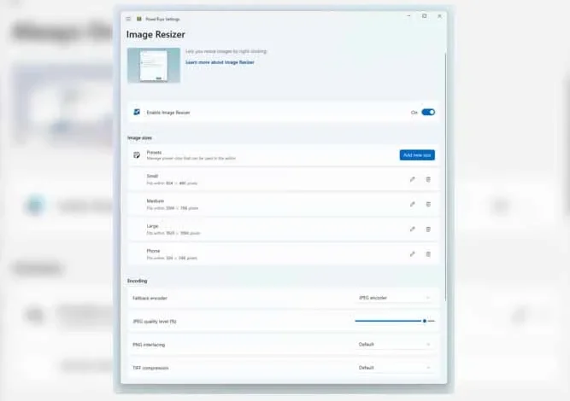Click the TIFF compression label
The width and height of the screenshot is (570, 401).
tap(150, 368)
